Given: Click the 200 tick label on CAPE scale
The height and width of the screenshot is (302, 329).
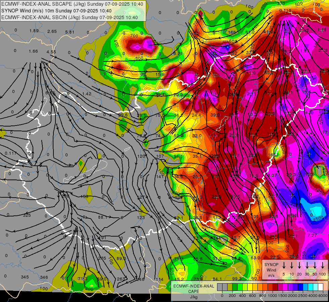Looking at the screenshot, I should pyautogui.click(x=232, y=296).
